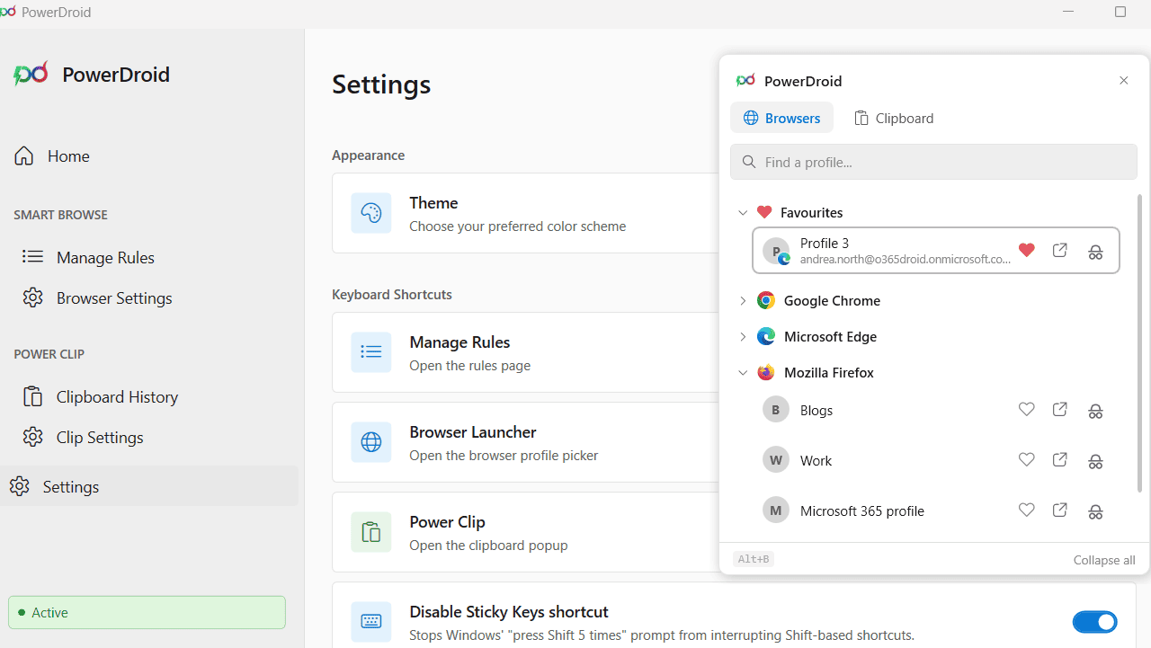Click the Google Chrome browser icon

(x=766, y=300)
